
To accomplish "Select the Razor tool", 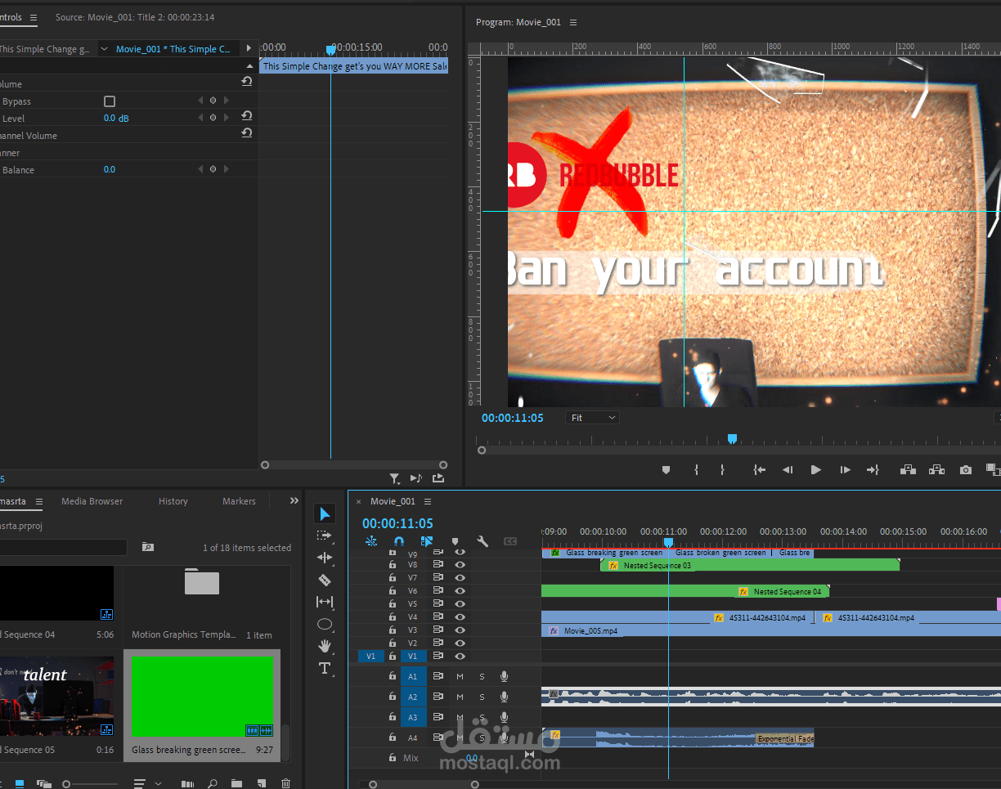I will [x=325, y=580].
